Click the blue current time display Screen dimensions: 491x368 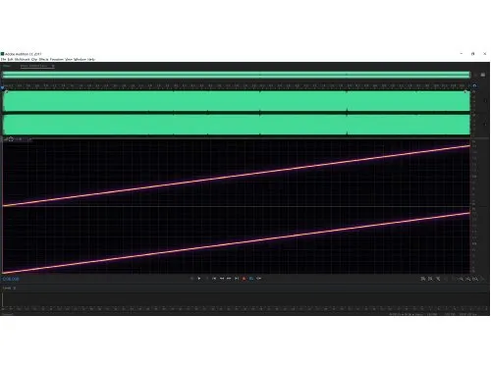pos(11,279)
